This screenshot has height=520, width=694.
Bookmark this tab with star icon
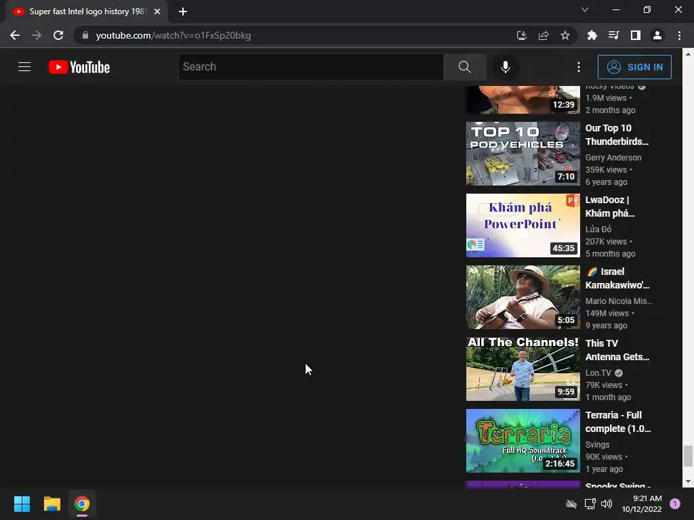[565, 35]
